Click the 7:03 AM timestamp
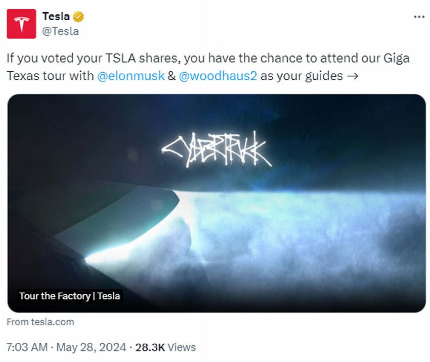Screen dimensions: 430x362 (x=27, y=347)
